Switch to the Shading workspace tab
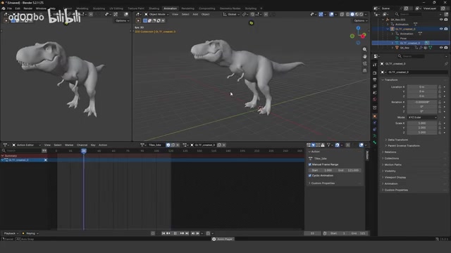The image size is (451, 253). 154,8
